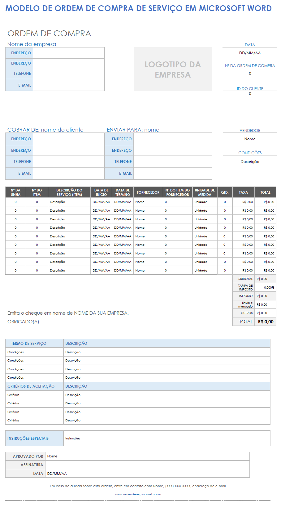This screenshot has width=281, height=508.
Task: Click the company E-MAIL field under Nome da empresa
Action: [x=68, y=85]
